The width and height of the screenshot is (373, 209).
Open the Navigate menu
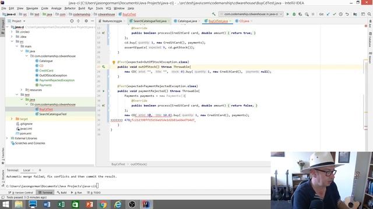point(32,8)
